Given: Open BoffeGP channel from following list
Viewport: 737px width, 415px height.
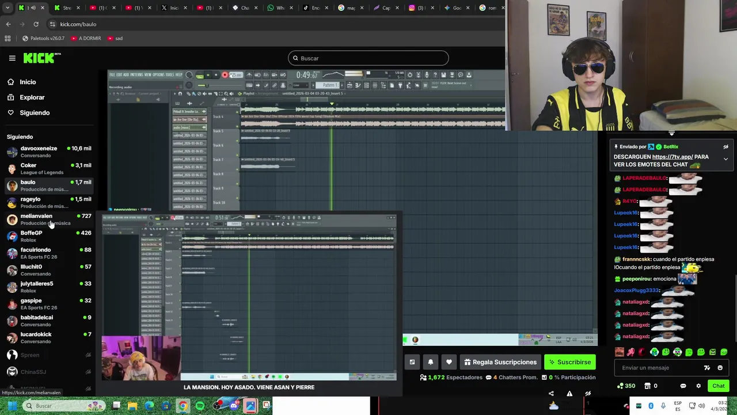Looking at the screenshot, I should (49, 236).
